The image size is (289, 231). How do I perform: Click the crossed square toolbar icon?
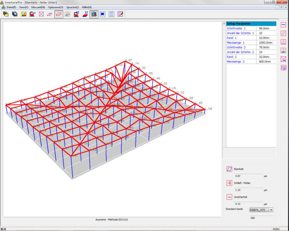tap(41, 14)
